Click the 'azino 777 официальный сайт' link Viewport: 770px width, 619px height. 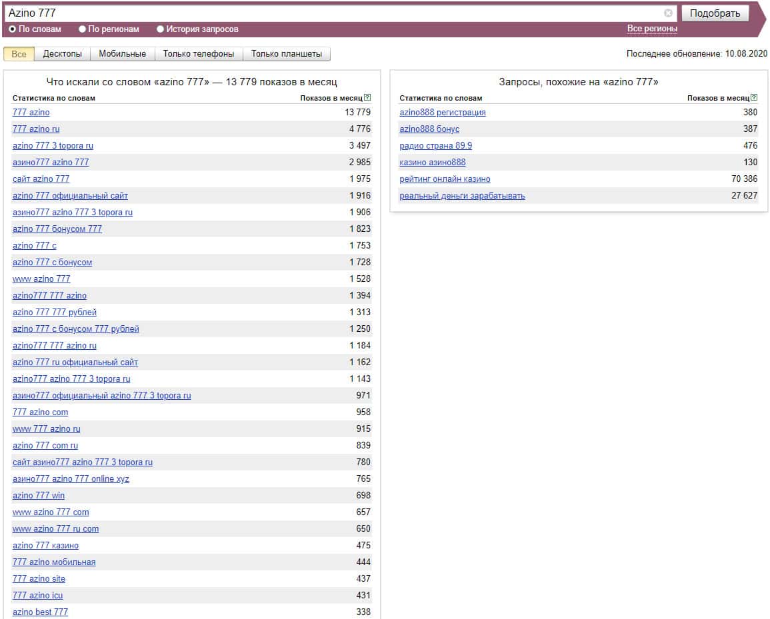coord(70,196)
